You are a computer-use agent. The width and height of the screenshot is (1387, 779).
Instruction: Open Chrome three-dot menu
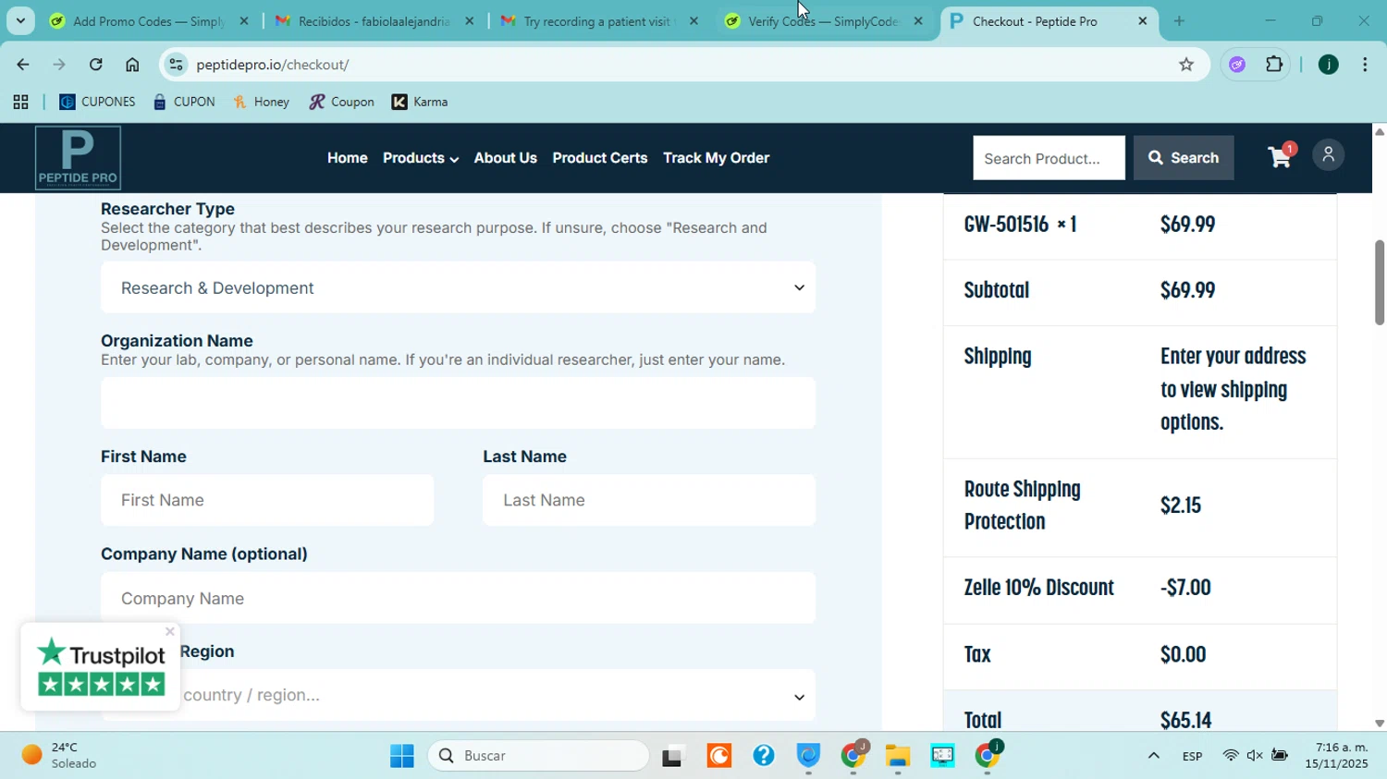[x=1365, y=65]
